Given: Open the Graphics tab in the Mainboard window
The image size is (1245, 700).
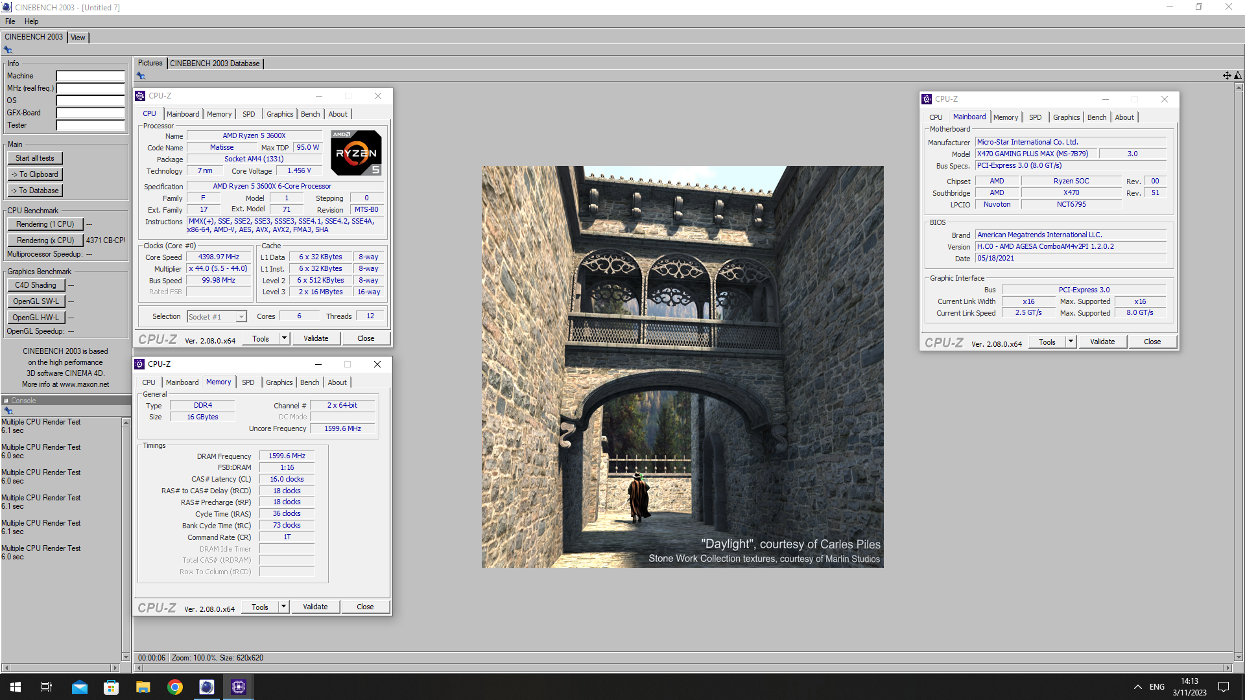Looking at the screenshot, I should click(x=1067, y=117).
